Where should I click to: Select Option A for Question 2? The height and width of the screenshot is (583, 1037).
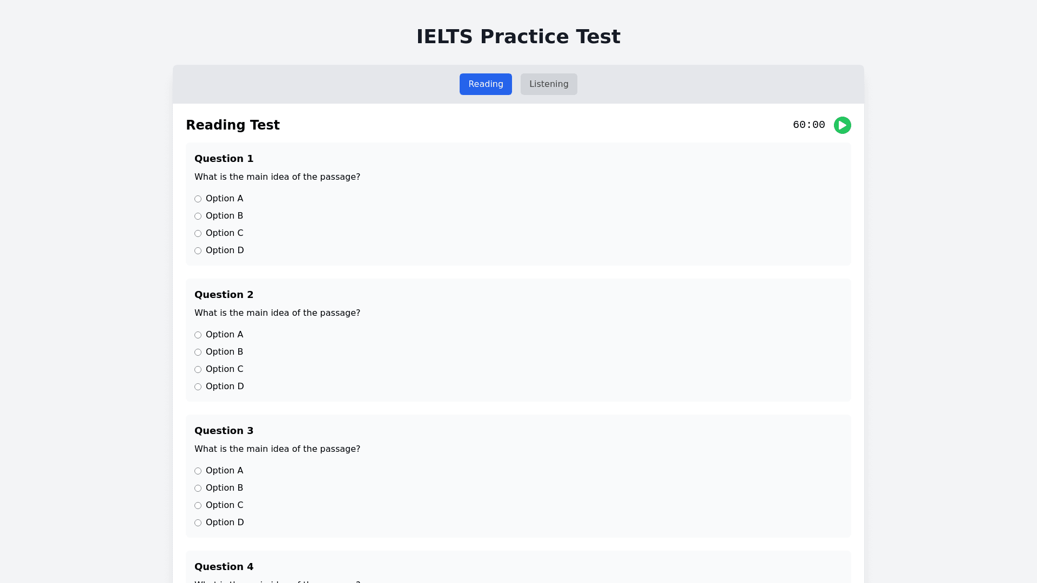click(198, 335)
